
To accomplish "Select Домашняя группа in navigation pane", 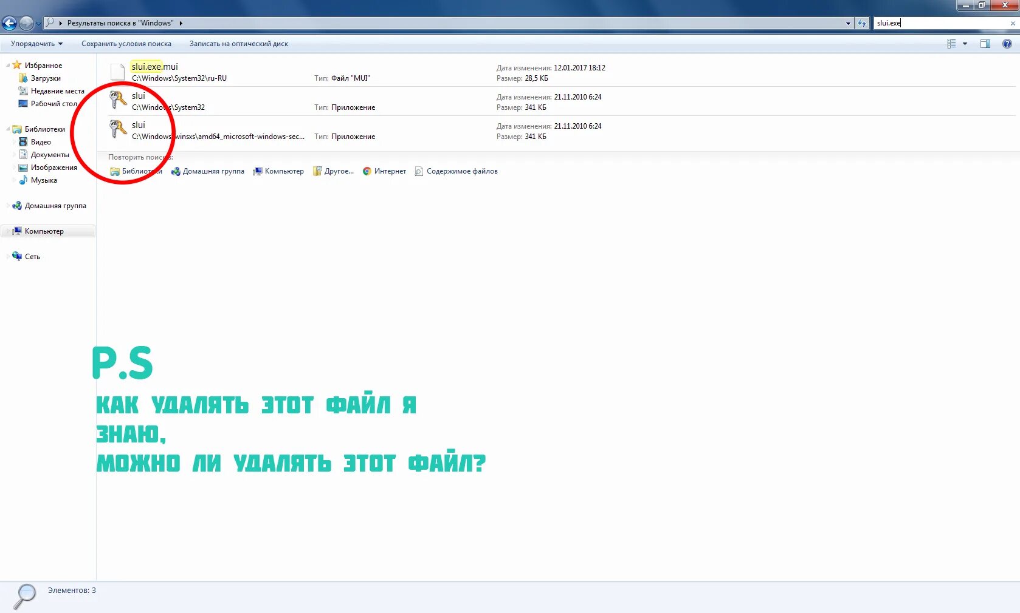I will 55,206.
